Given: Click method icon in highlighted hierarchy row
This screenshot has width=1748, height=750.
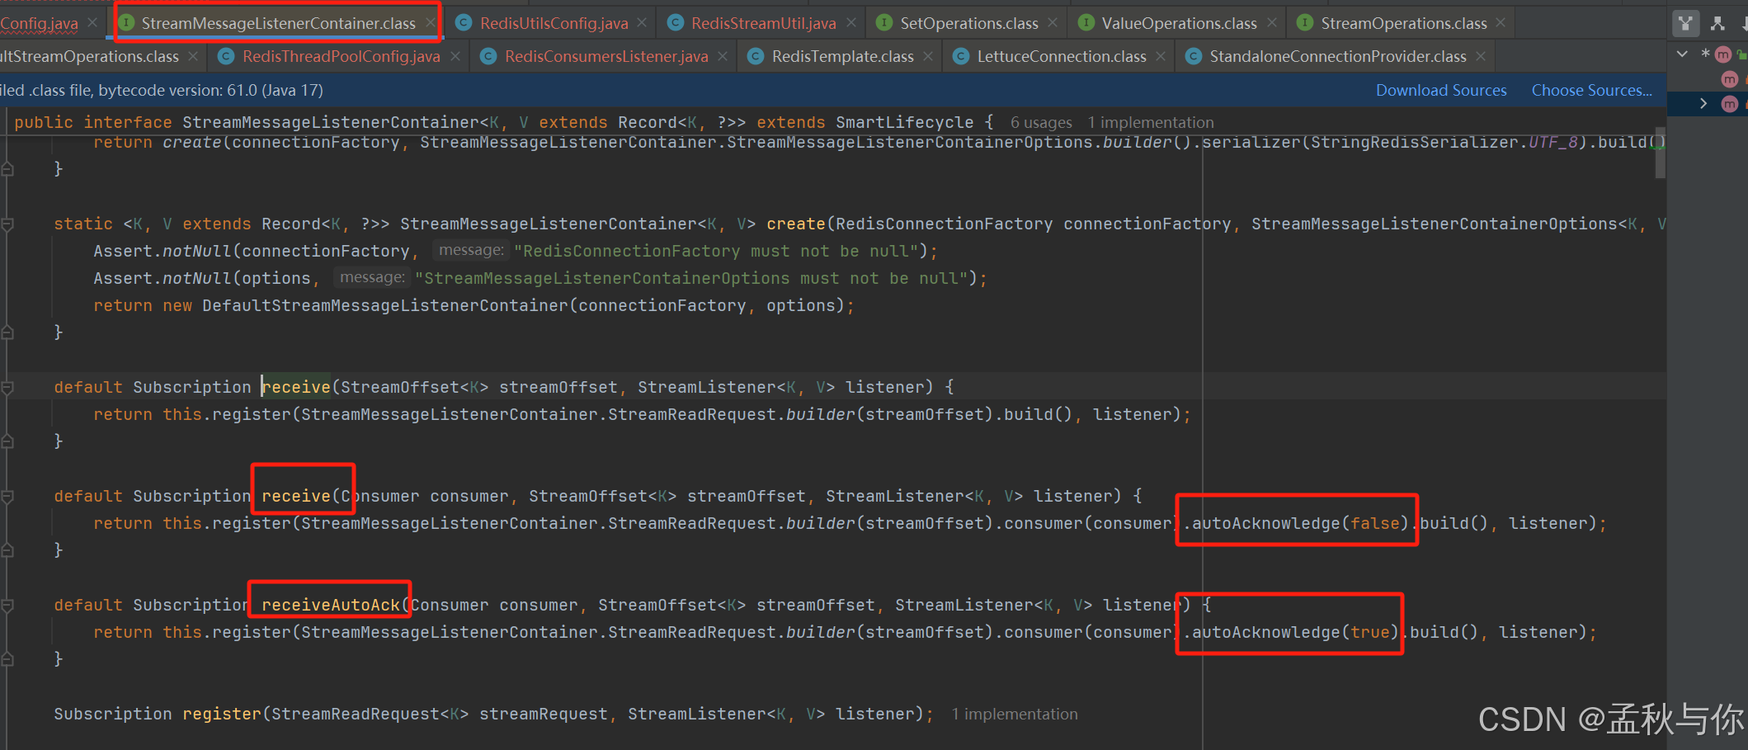Looking at the screenshot, I should click(x=1730, y=104).
